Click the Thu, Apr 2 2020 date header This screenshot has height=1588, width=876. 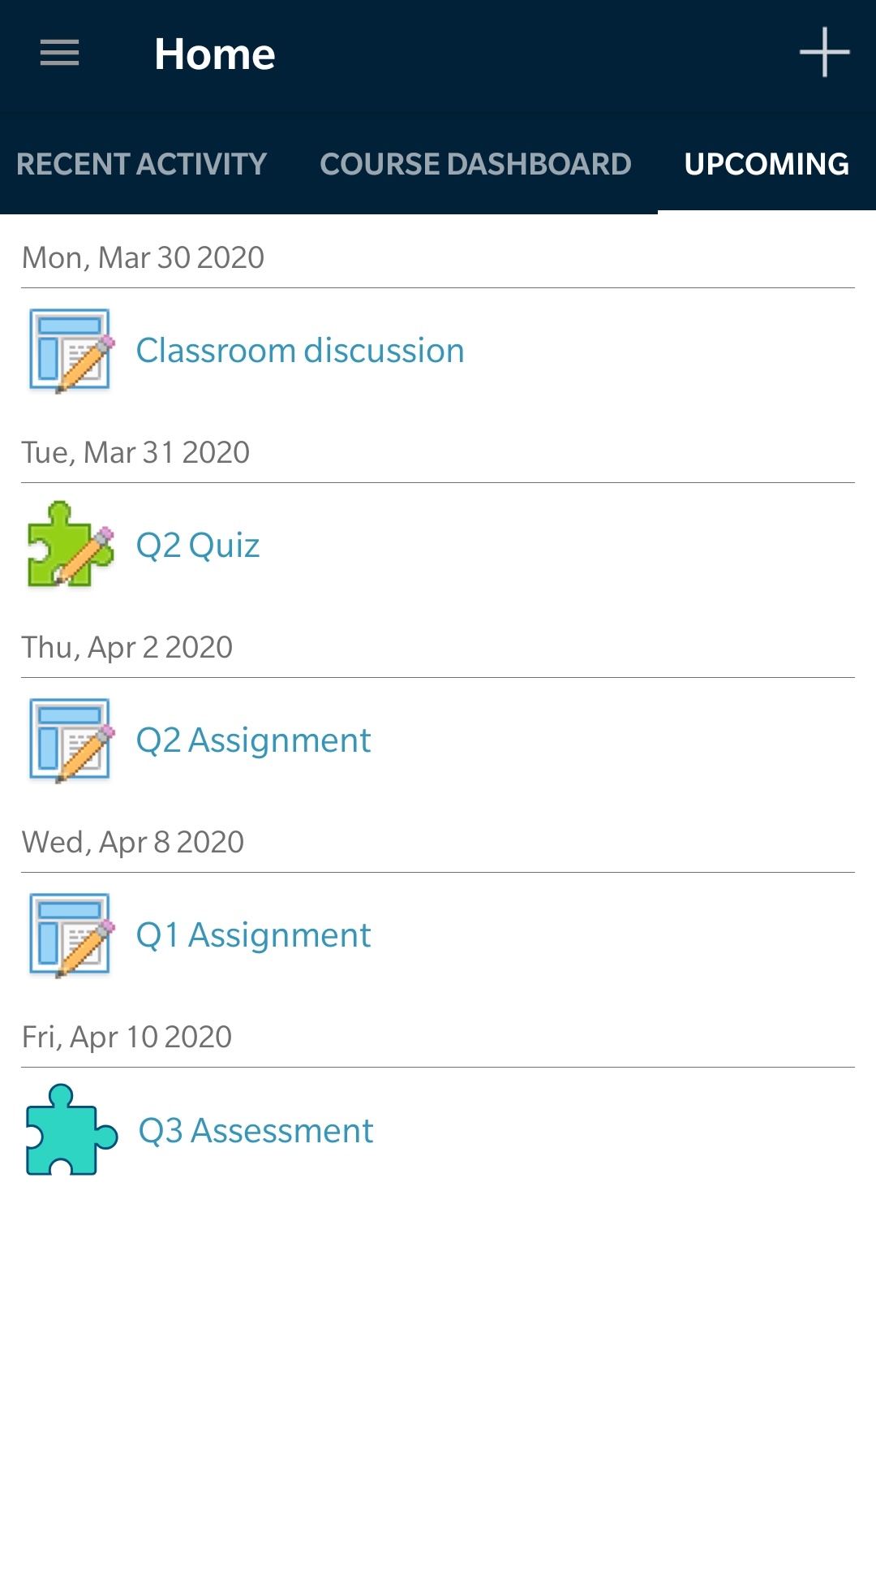pos(127,648)
